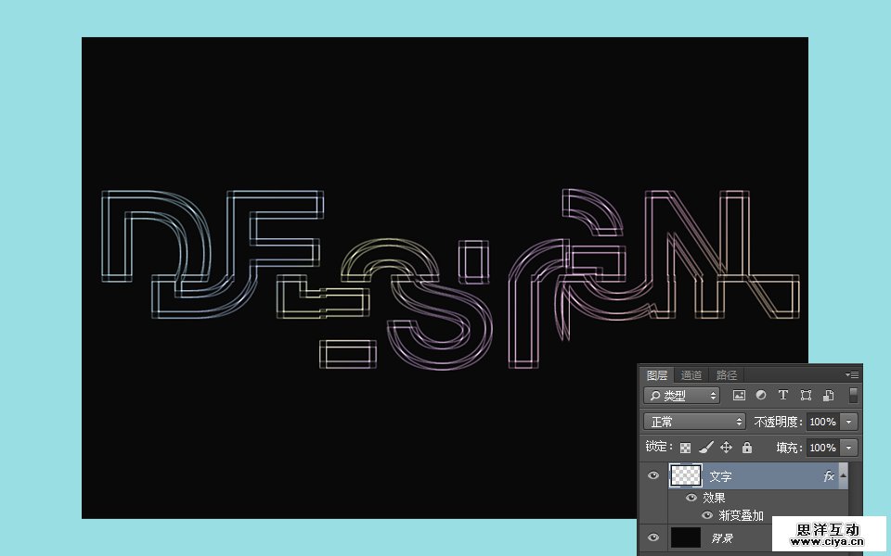
Task: Open the 不透明度 opacity slider arrow
Action: coord(848,422)
